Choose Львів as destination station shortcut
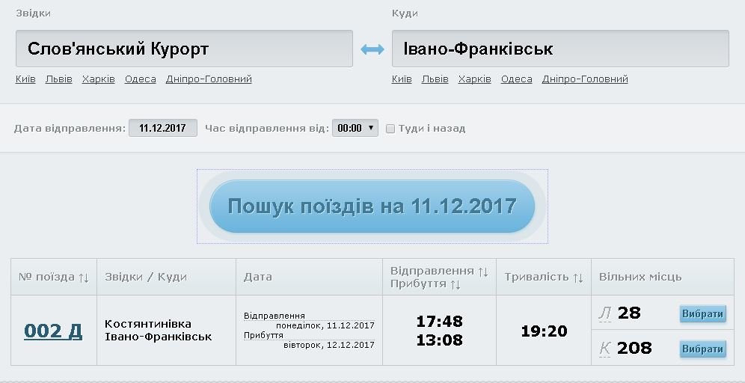 [x=435, y=79]
